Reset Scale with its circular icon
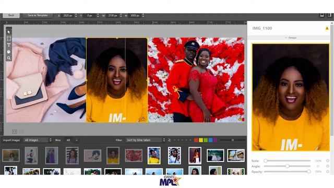The image size is (334, 188). pos(328,161)
